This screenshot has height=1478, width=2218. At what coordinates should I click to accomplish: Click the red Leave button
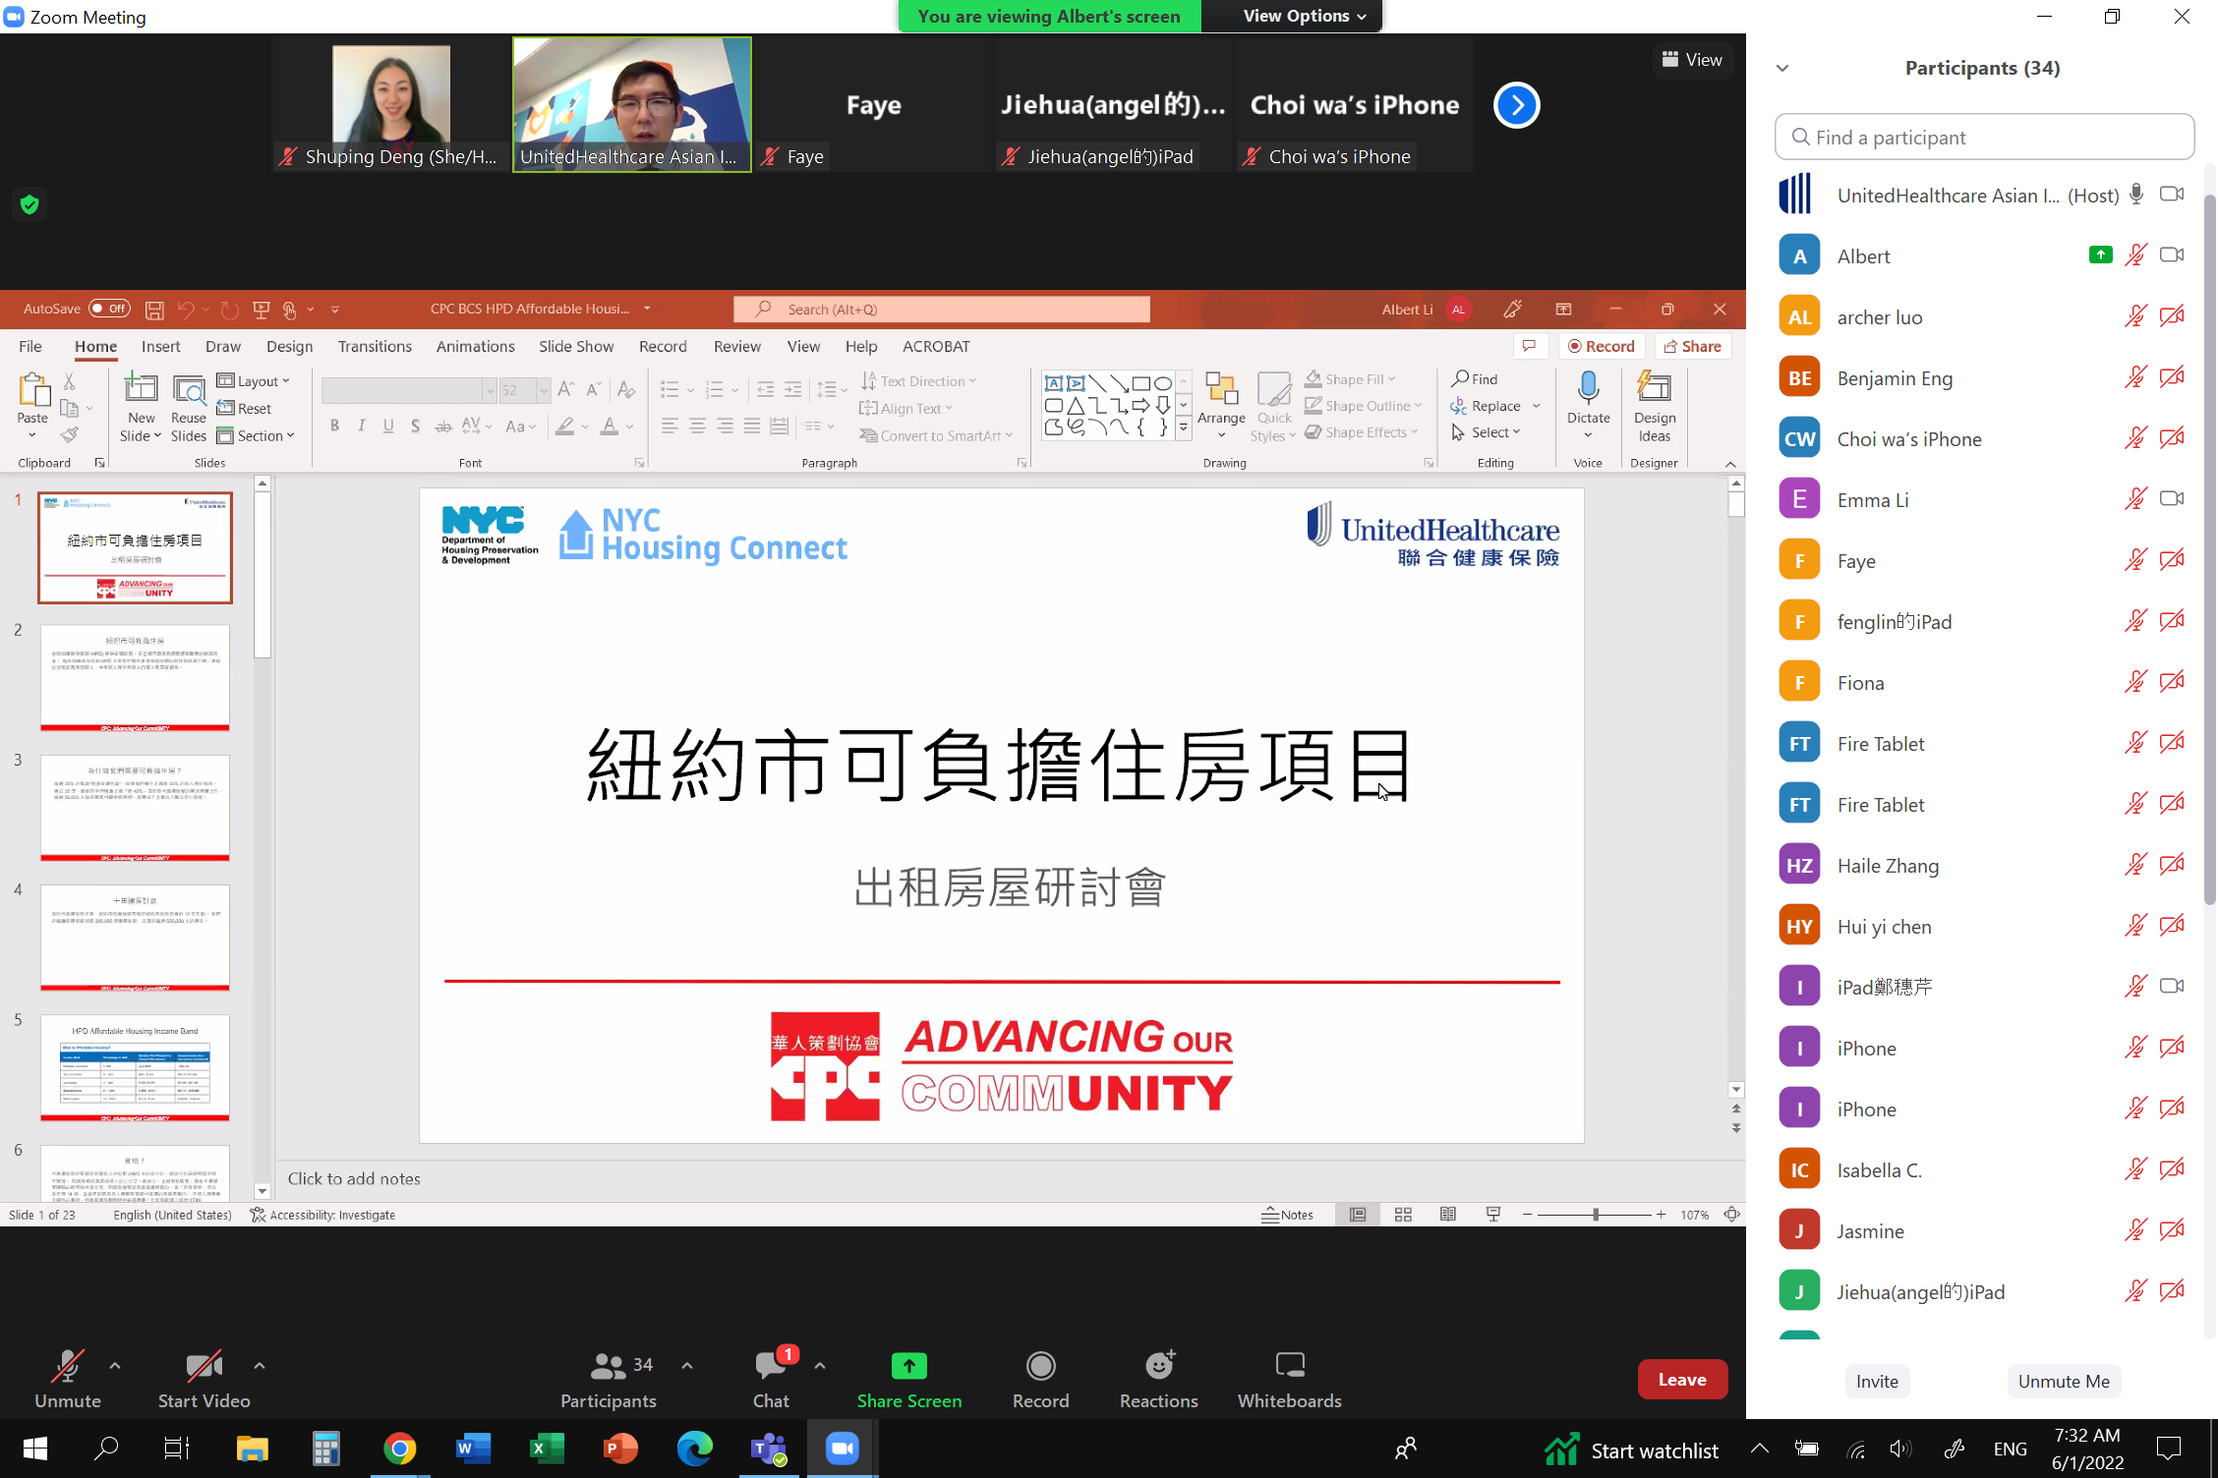click(1682, 1379)
